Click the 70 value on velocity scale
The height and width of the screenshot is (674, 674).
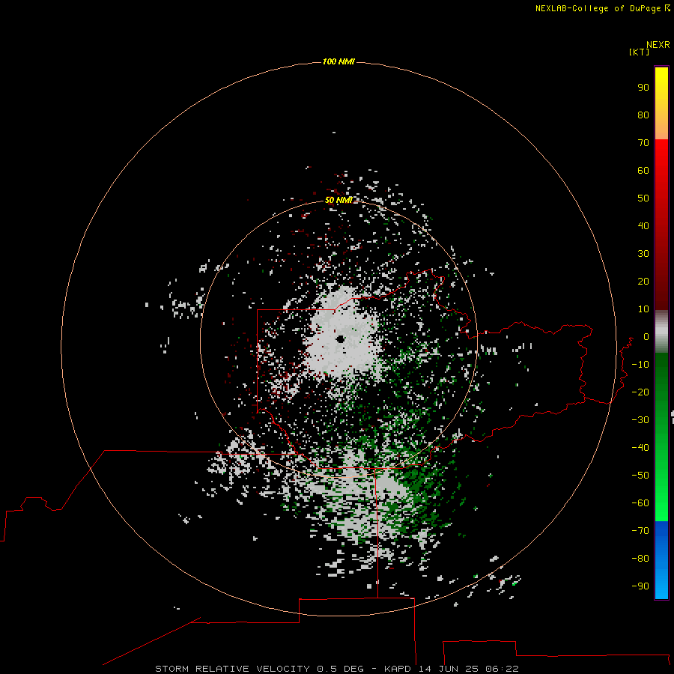643,143
